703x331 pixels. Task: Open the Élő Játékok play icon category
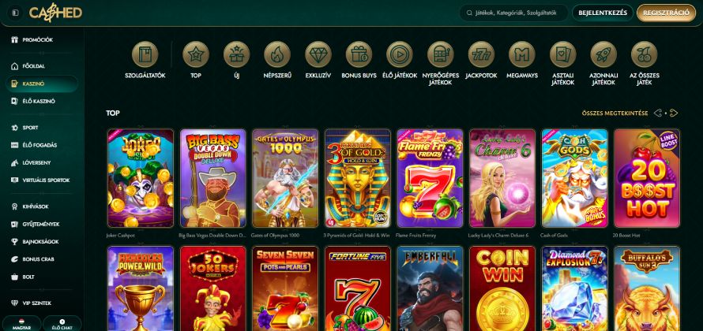pos(400,54)
